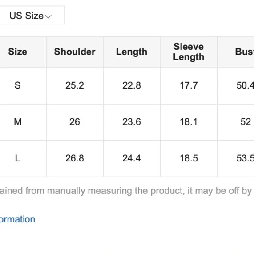Click the Sleeve Length column header
The height and width of the screenshot is (258, 258).
point(189,52)
